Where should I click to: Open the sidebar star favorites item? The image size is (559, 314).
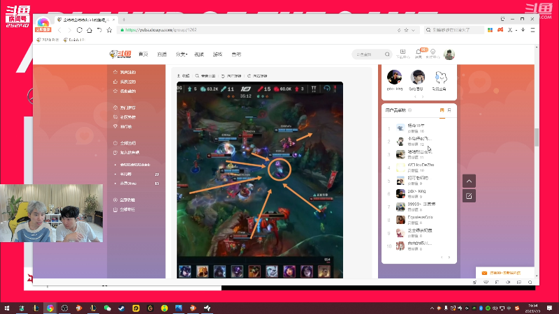tap(125, 91)
